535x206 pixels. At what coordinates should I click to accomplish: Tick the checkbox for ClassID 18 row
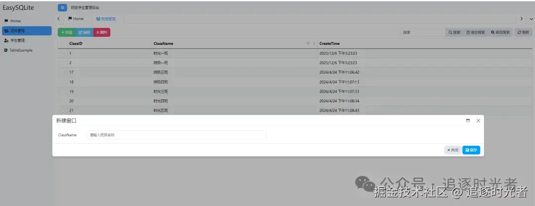pyautogui.click(x=62, y=82)
